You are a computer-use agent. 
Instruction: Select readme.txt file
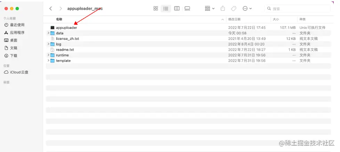click(65, 50)
